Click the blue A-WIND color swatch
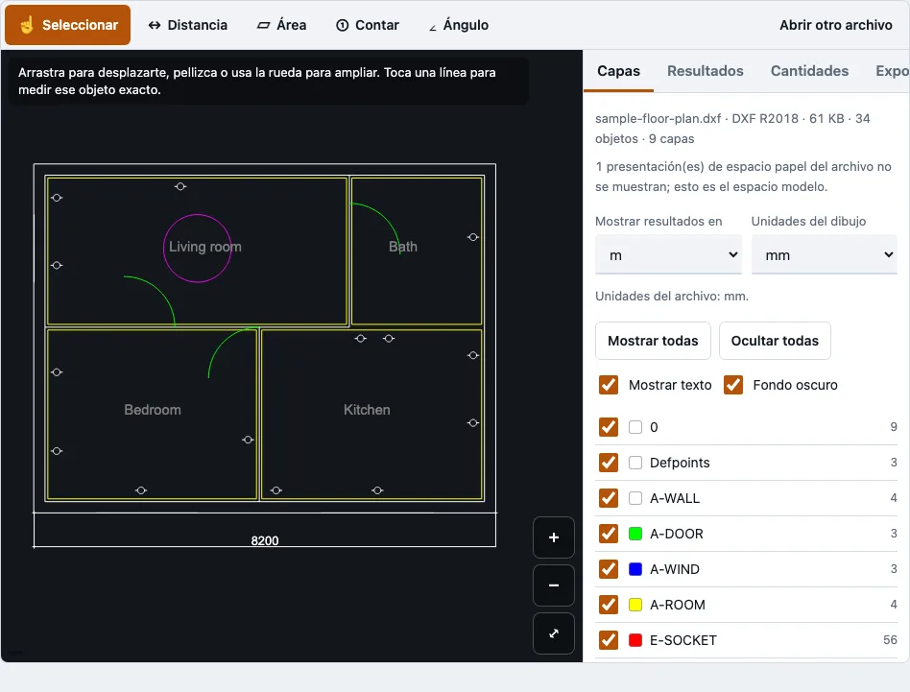The width and height of the screenshot is (910, 692). tap(635, 569)
